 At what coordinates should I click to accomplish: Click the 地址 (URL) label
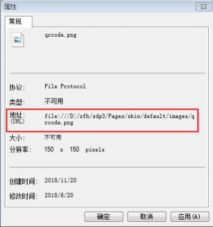point(17,118)
